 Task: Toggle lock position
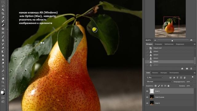click(x=162, y=86)
